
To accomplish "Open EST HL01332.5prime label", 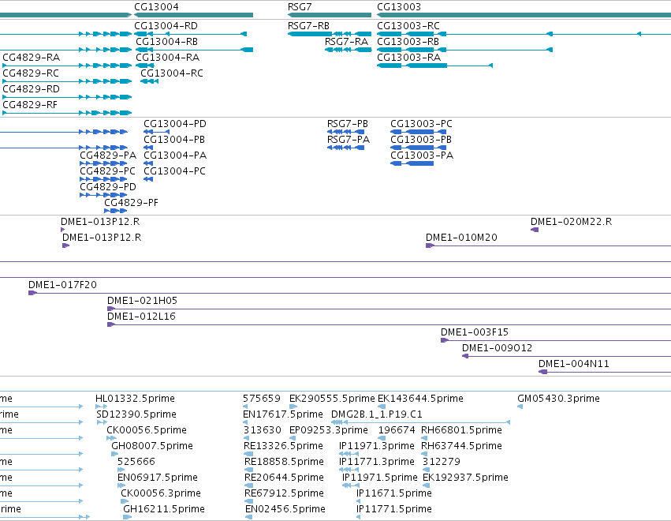I will [x=136, y=399].
